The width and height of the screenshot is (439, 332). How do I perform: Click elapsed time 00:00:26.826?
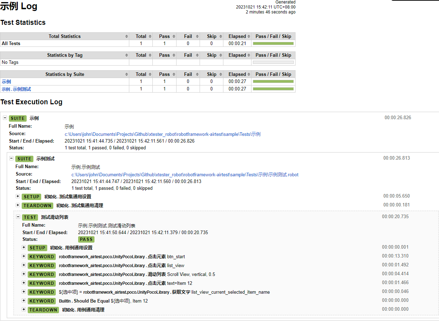(x=398, y=117)
